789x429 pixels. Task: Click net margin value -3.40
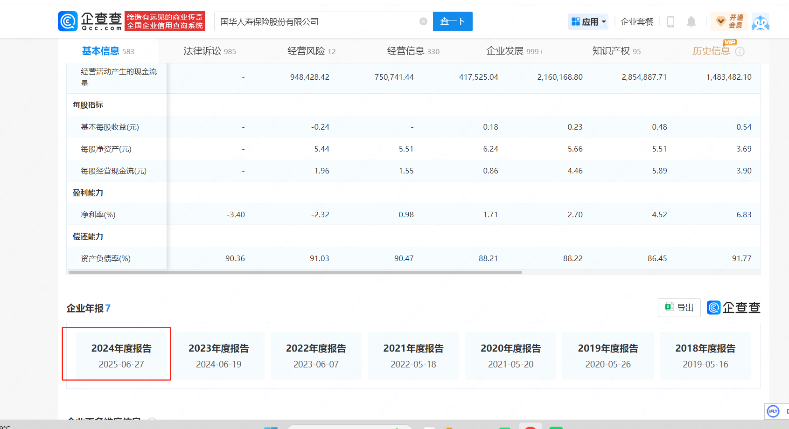point(236,214)
